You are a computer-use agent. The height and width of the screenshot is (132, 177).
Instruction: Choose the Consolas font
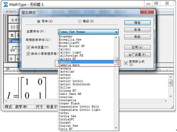[x=86, y=97]
